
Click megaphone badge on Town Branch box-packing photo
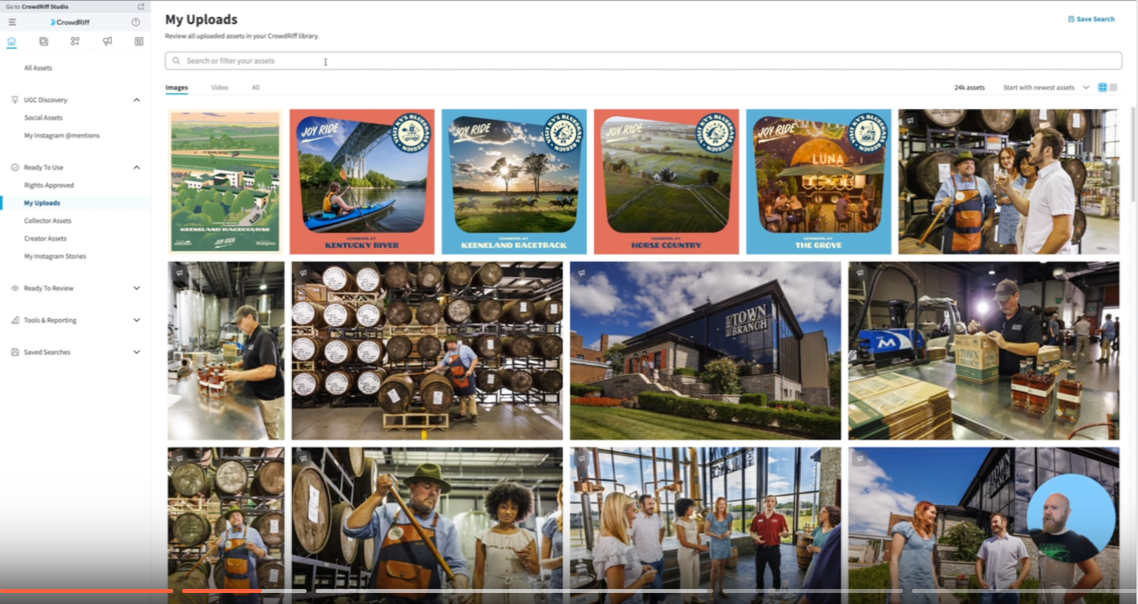click(x=860, y=273)
